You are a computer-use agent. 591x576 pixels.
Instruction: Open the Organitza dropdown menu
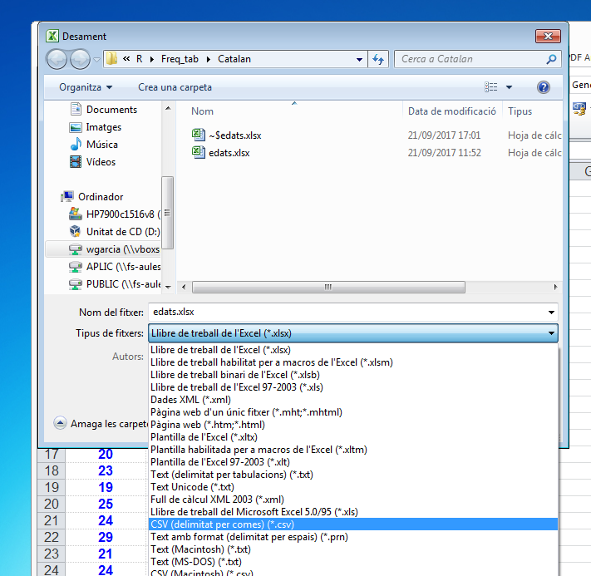pos(86,87)
